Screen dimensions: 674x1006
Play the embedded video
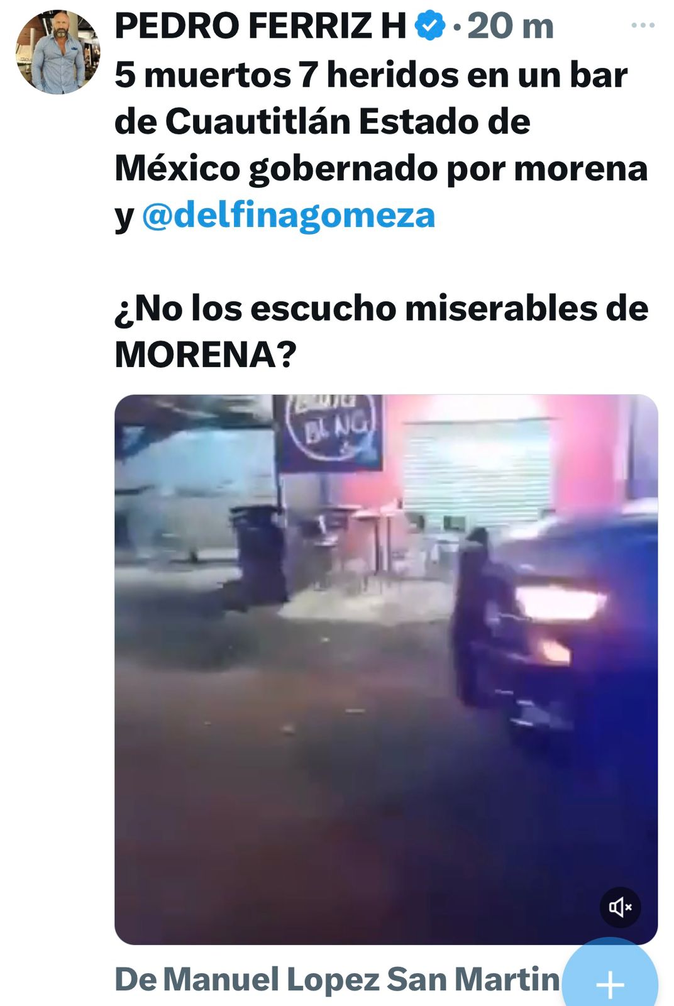click(386, 670)
